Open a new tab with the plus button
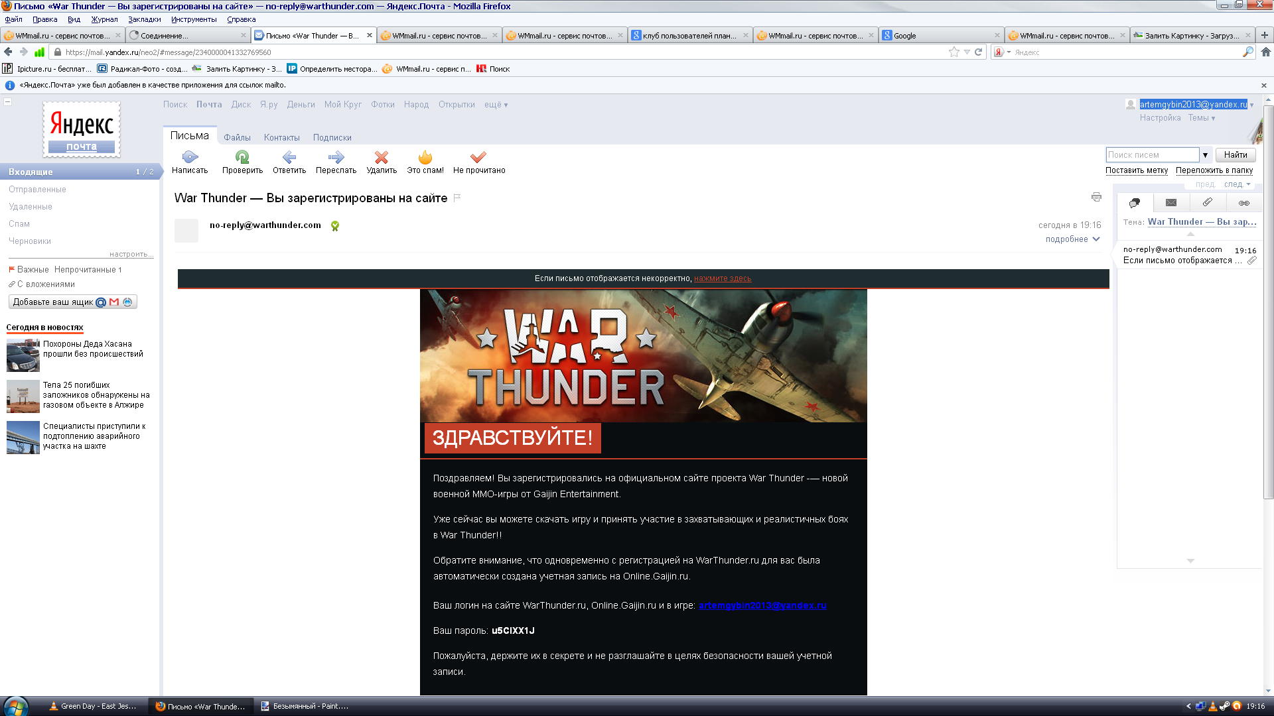This screenshot has height=716, width=1274. click(x=1264, y=35)
